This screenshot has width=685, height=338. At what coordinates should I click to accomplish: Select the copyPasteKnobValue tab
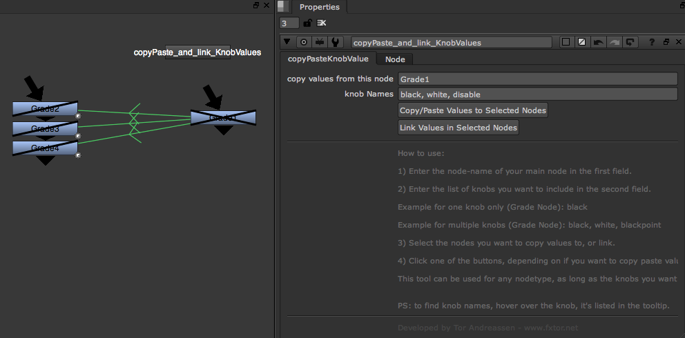328,59
